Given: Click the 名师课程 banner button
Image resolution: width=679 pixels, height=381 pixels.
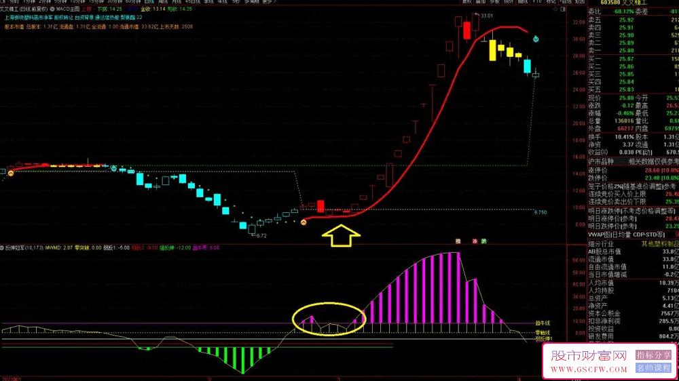Looking at the screenshot, I should tap(653, 368).
